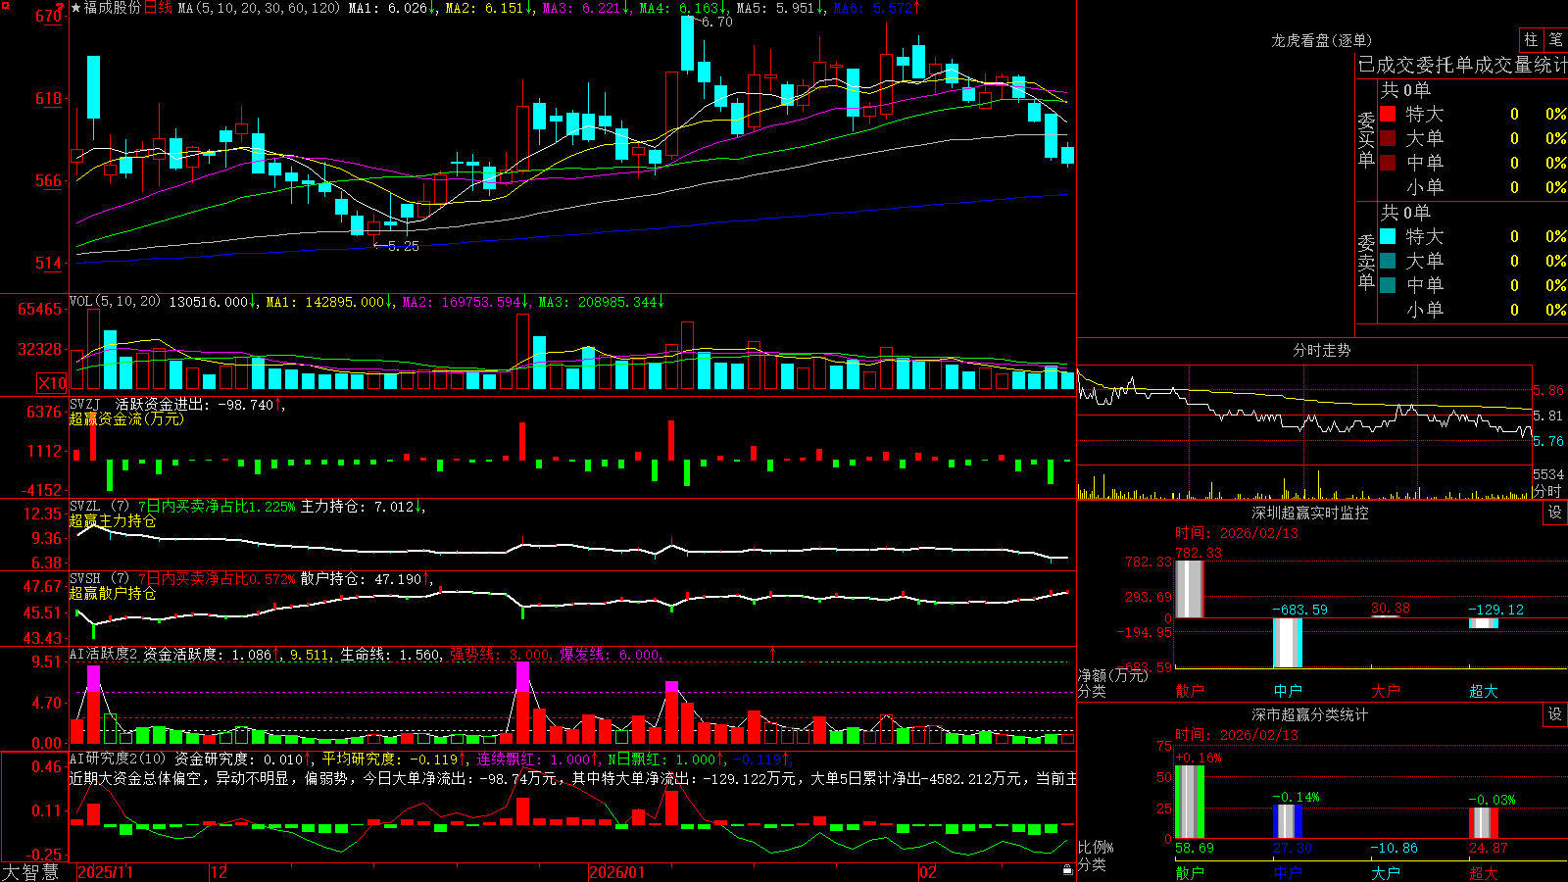Click the SVSH indicator name

pyautogui.click(x=84, y=579)
